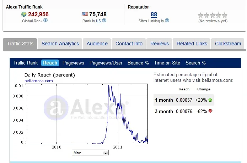This screenshot has width=247, height=163.
Task: Open the Related Links tab
Action: pos(192,44)
